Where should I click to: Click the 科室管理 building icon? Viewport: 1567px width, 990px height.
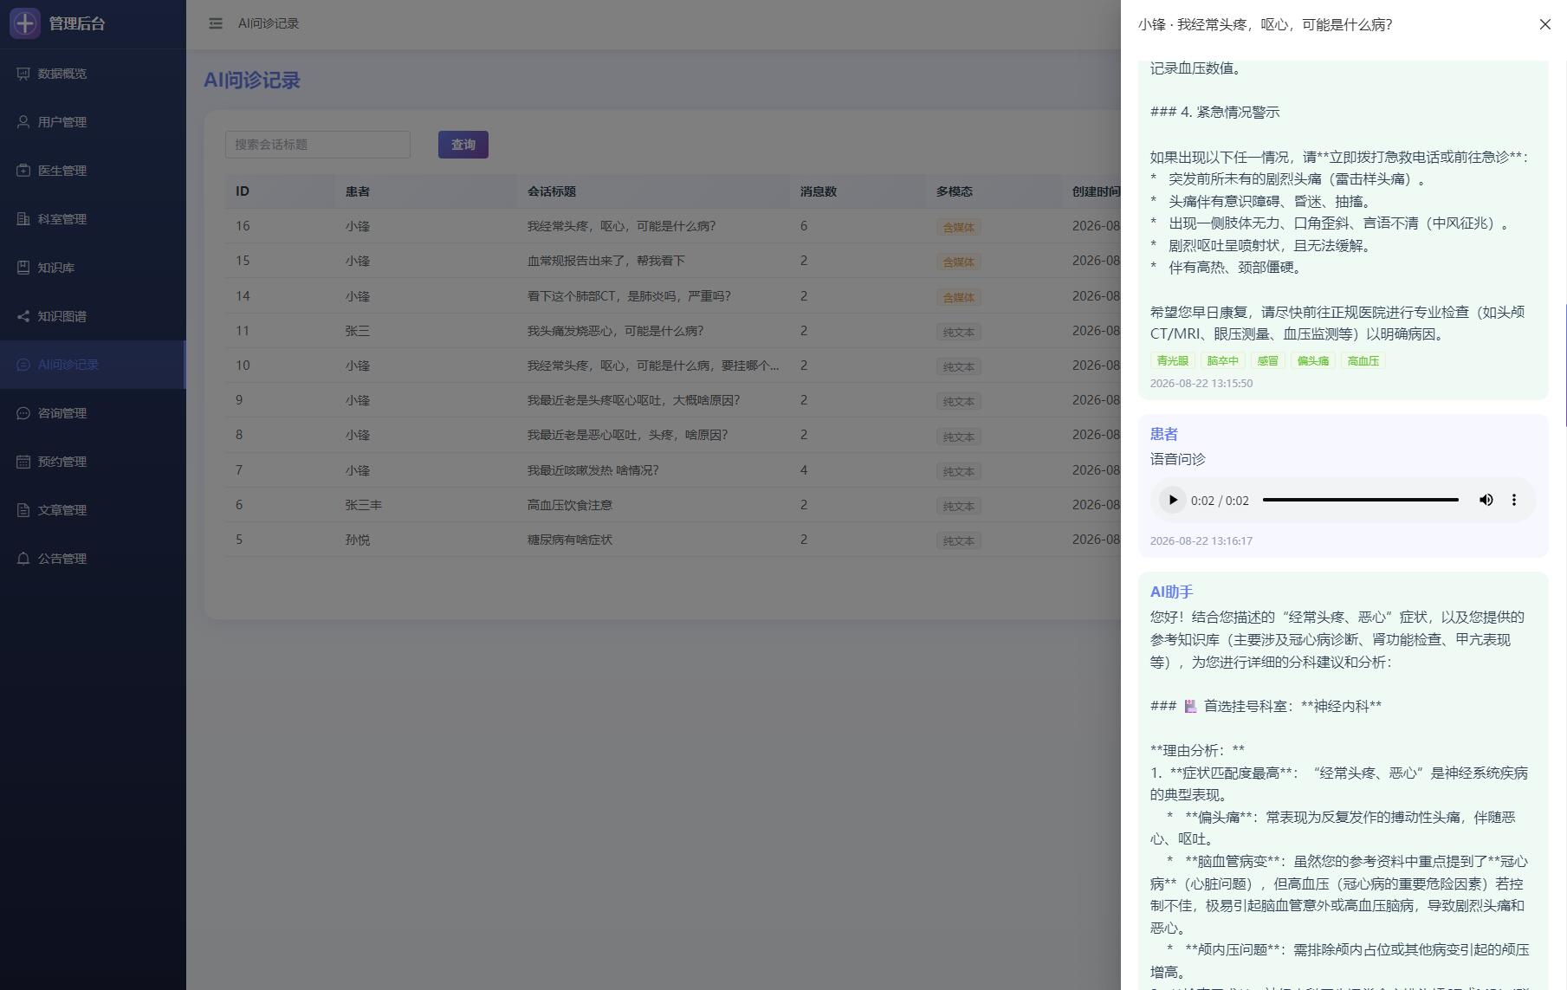point(23,219)
